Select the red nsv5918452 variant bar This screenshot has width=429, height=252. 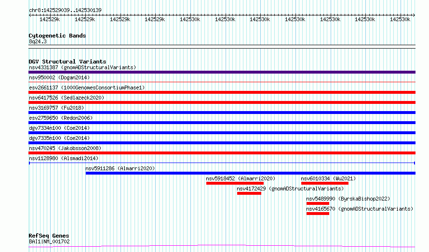point(235,183)
